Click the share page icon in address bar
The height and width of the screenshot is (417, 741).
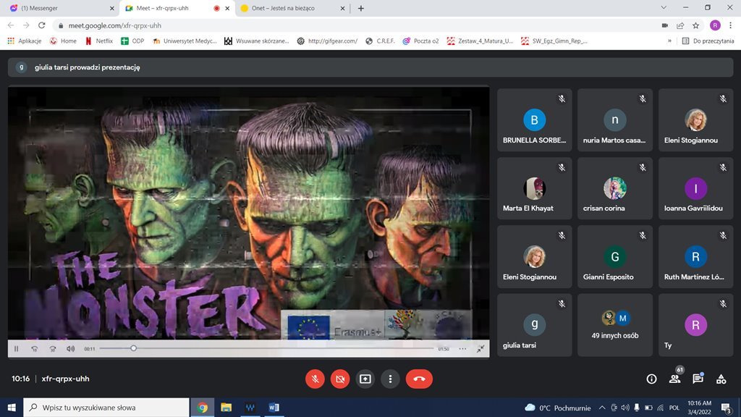(680, 25)
